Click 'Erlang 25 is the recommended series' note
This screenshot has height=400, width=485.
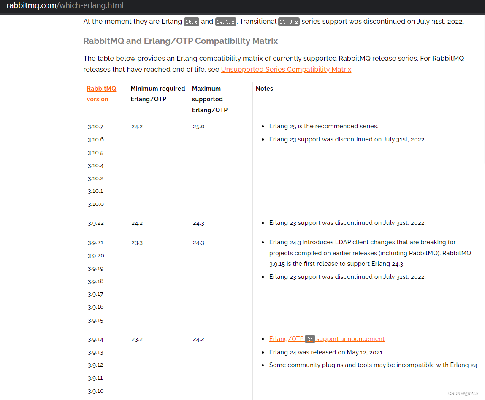323,126
